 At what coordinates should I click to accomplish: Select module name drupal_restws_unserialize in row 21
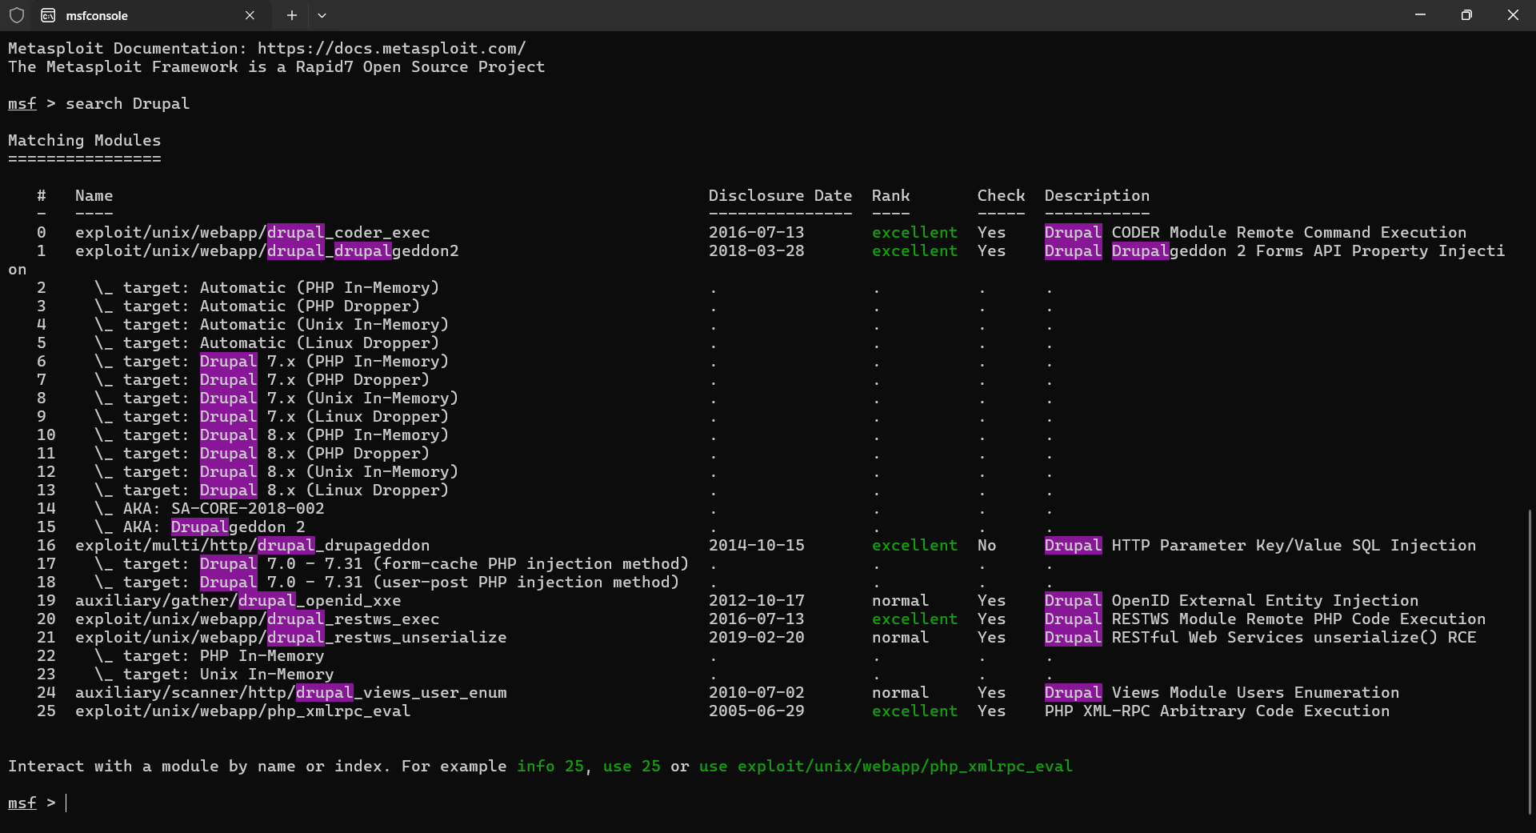[291, 638]
